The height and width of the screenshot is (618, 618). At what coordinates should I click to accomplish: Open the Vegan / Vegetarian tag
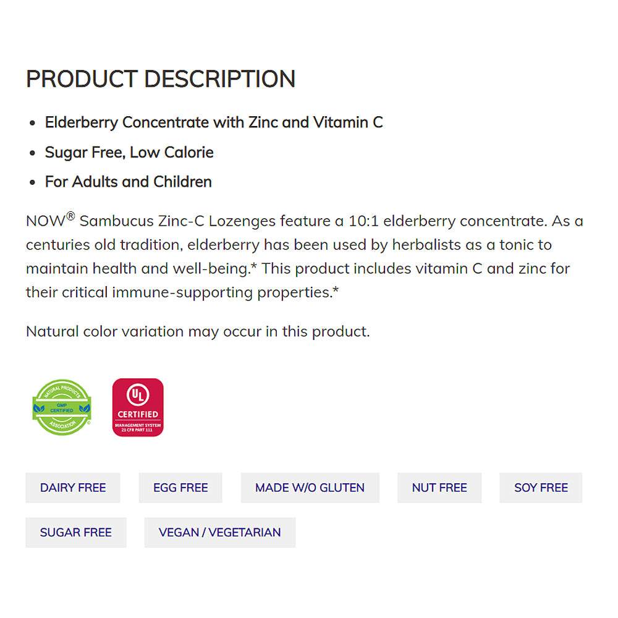[219, 532]
